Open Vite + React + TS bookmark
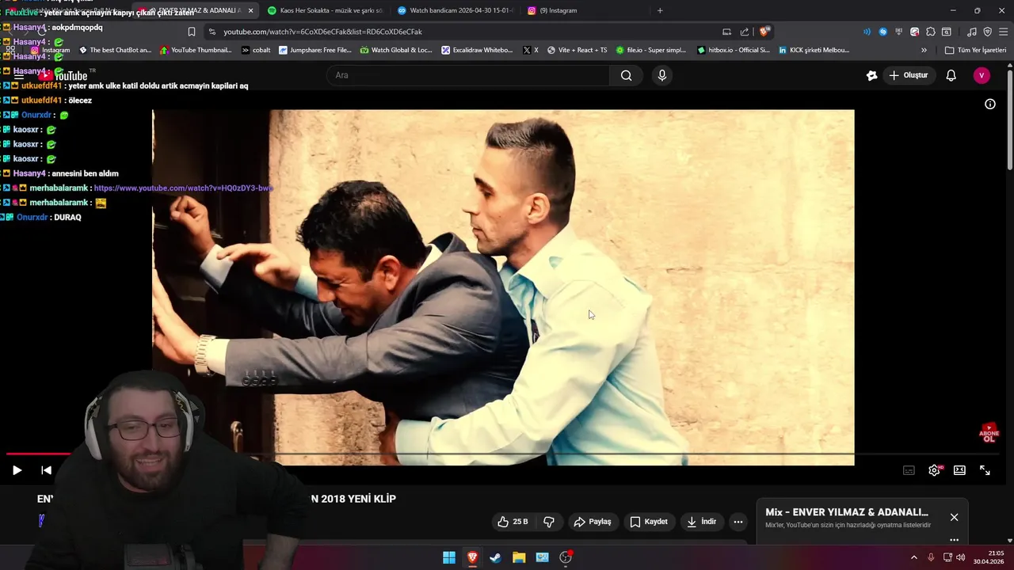The width and height of the screenshot is (1014, 570). (577, 50)
